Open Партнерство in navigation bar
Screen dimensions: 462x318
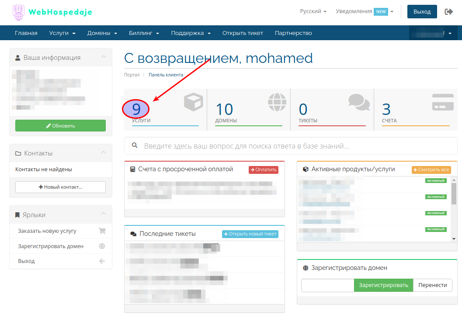pyautogui.click(x=293, y=33)
